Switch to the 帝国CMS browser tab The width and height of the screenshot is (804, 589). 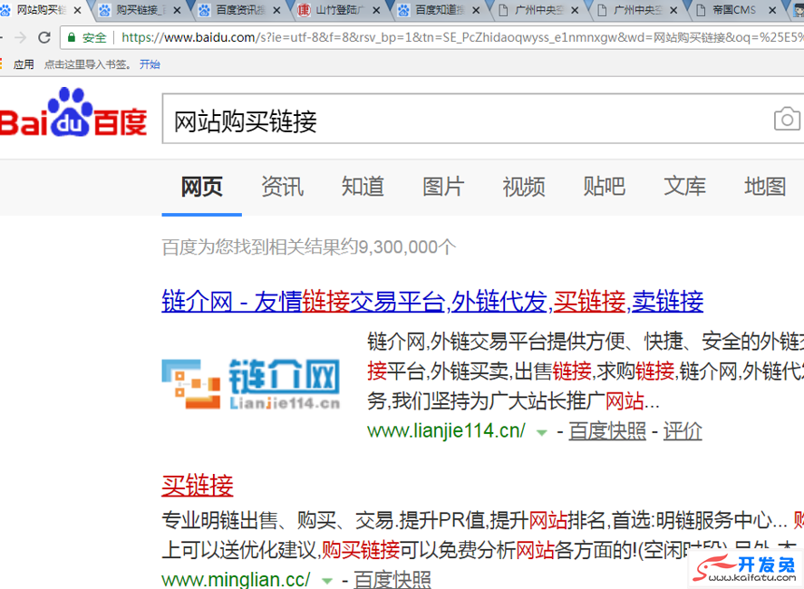(x=733, y=10)
